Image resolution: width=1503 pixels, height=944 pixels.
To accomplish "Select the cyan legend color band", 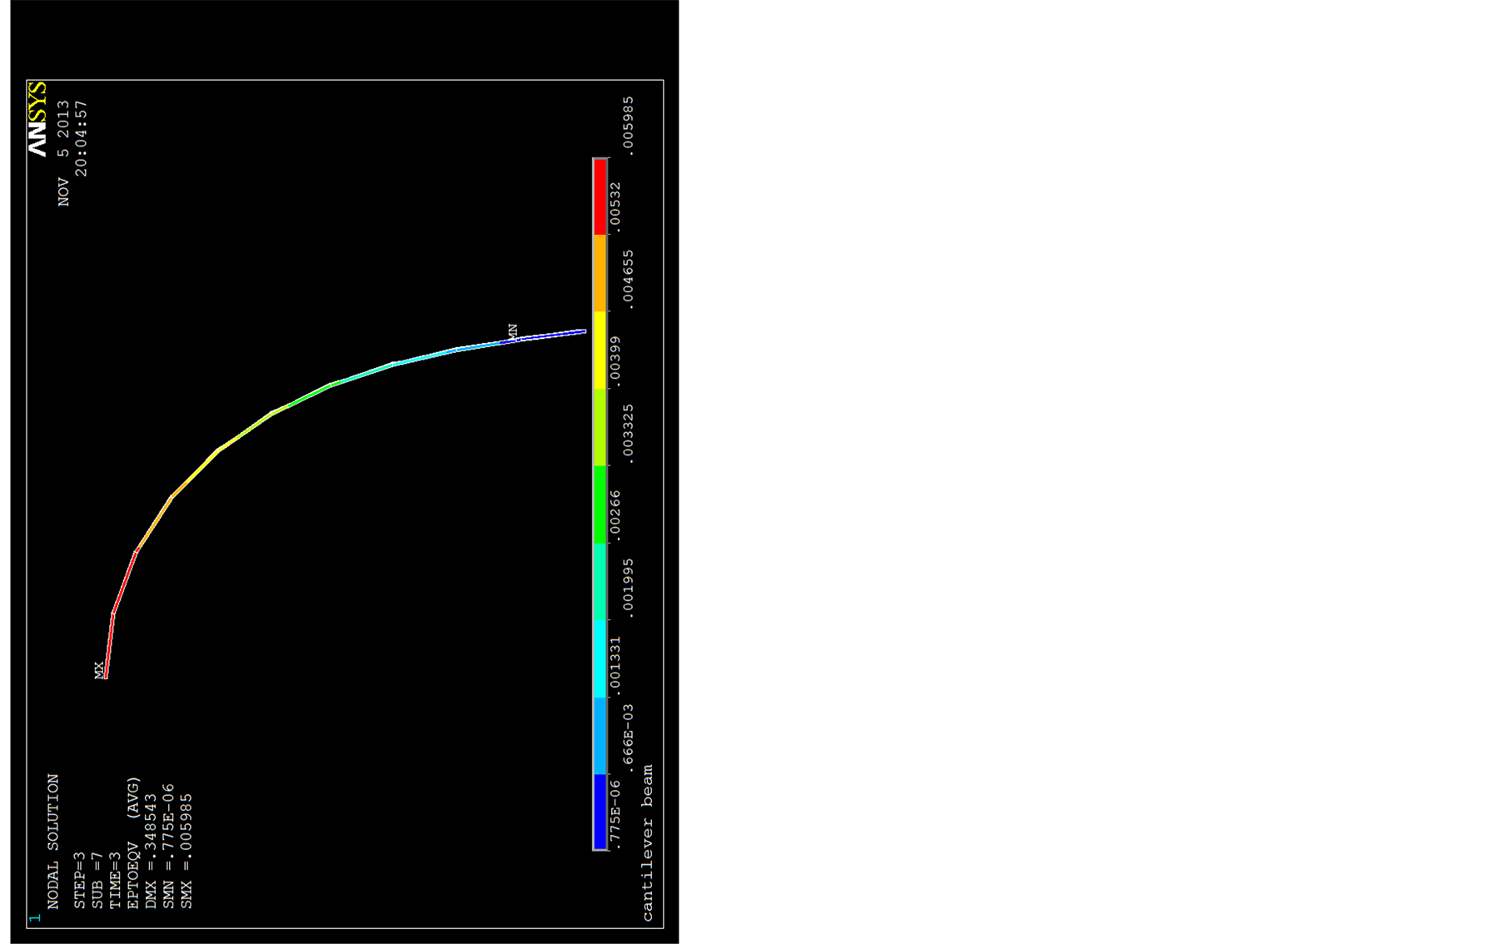I will [x=600, y=658].
